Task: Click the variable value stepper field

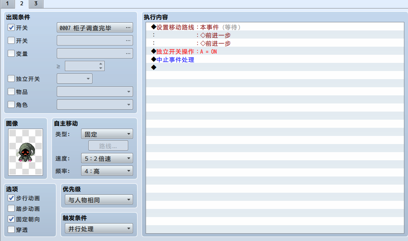Action: 85,66
